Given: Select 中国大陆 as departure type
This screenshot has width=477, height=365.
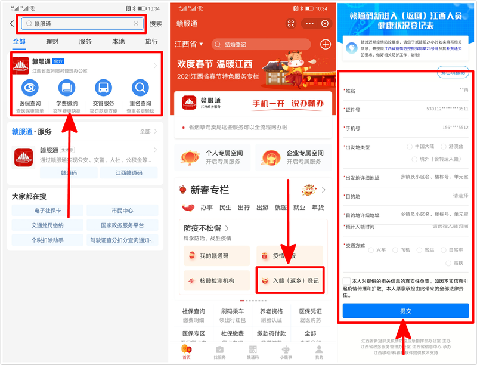Looking at the screenshot, I should (410, 146).
